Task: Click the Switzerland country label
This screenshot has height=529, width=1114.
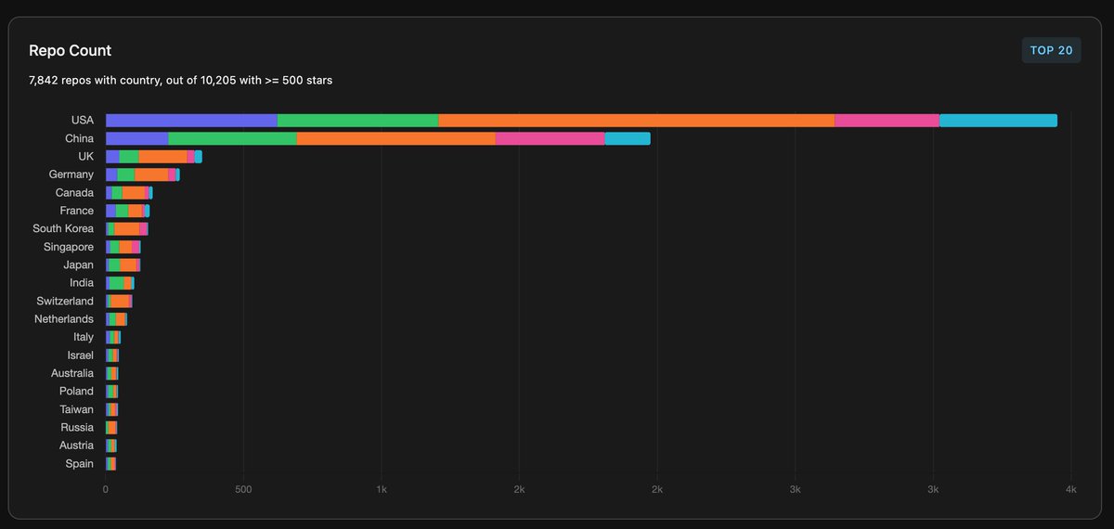Action: click(65, 301)
